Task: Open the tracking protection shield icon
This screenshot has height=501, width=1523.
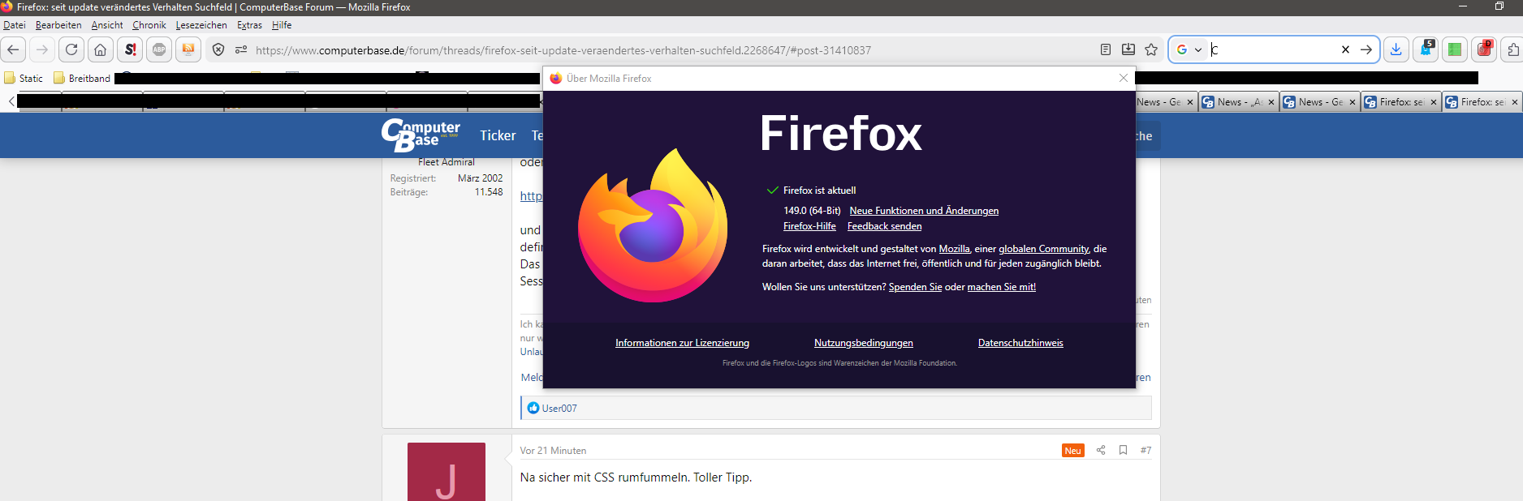Action: (x=218, y=49)
